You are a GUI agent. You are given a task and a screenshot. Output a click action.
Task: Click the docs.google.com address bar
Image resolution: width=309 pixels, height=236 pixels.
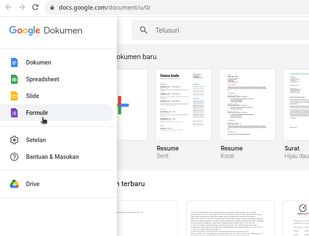click(177, 8)
